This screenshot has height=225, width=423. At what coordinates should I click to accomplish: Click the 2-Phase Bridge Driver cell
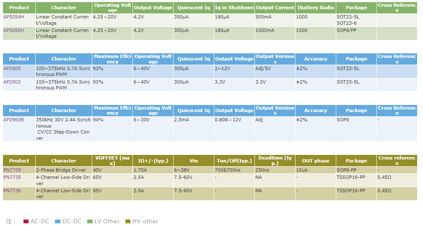(x=61, y=170)
